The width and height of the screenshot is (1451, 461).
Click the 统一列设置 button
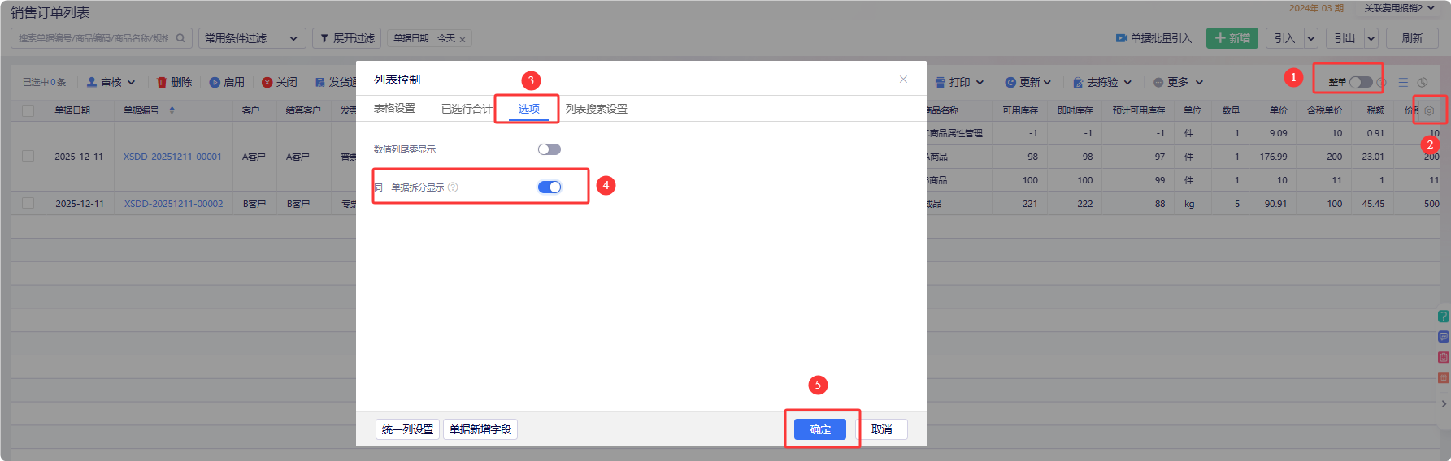(407, 429)
